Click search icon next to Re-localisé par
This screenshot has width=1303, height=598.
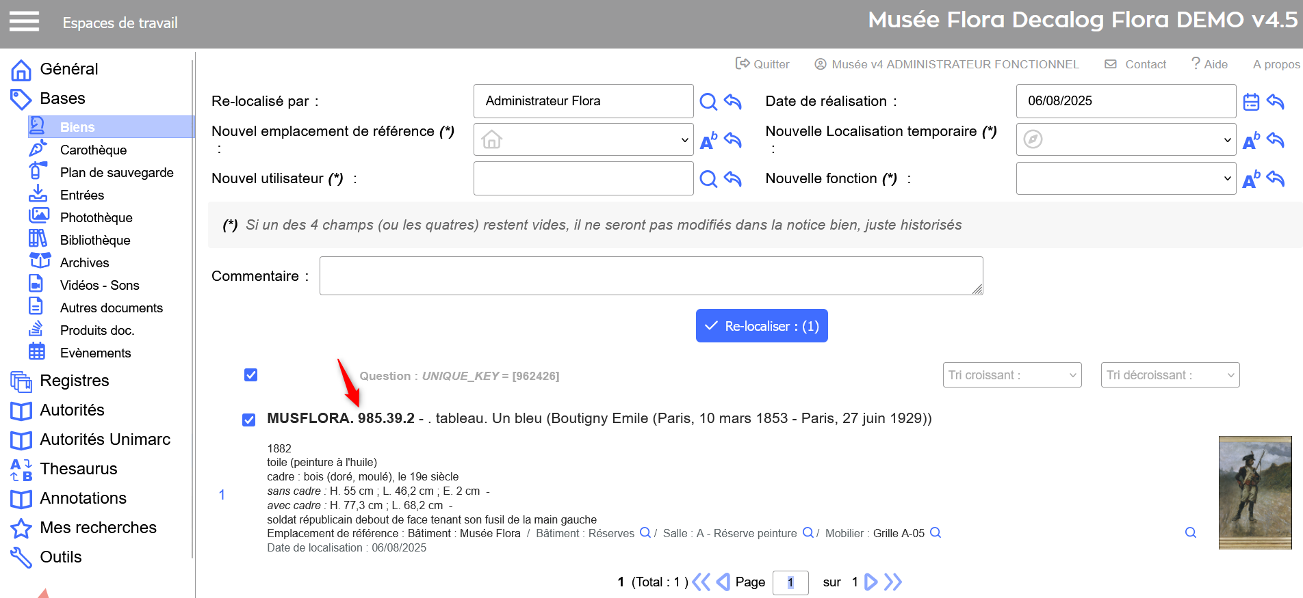click(x=708, y=102)
